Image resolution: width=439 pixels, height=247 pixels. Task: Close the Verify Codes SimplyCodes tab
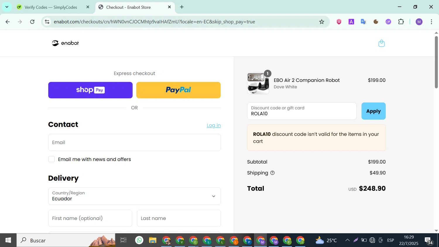point(88,7)
